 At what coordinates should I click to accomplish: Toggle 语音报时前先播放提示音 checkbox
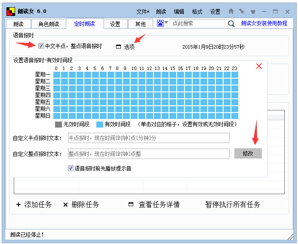pyautogui.click(x=71, y=168)
